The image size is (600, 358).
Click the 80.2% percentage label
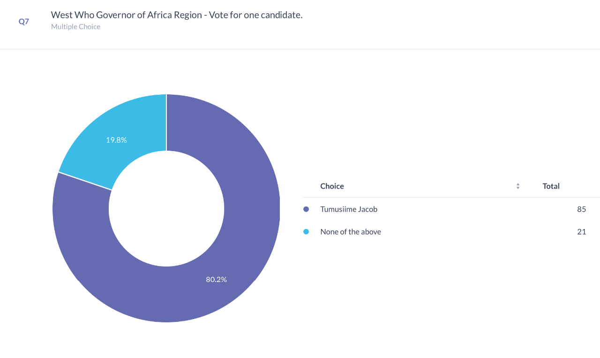click(x=216, y=279)
